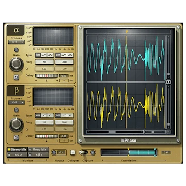Toggle alpha phase invert button below Gain
186x186 pixels.
(17, 78)
